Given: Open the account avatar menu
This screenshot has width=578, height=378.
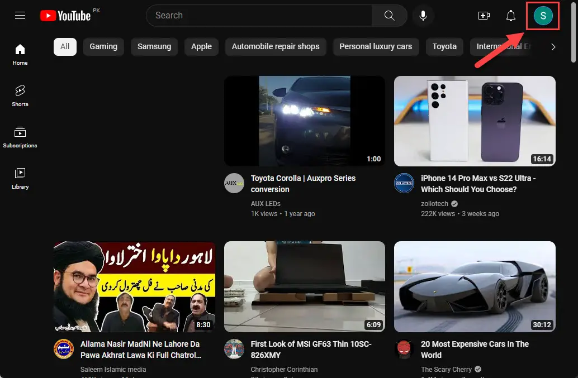Looking at the screenshot, I should tap(543, 16).
